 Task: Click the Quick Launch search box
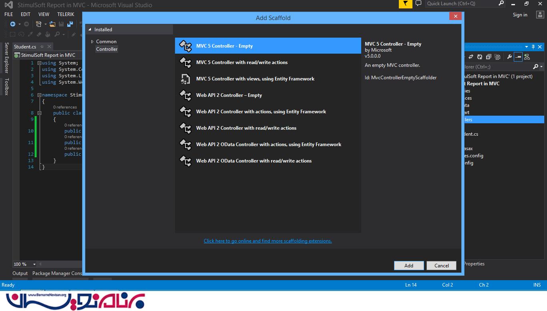461,4
